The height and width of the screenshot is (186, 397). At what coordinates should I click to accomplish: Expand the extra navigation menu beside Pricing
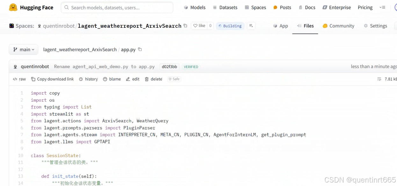click(382, 7)
